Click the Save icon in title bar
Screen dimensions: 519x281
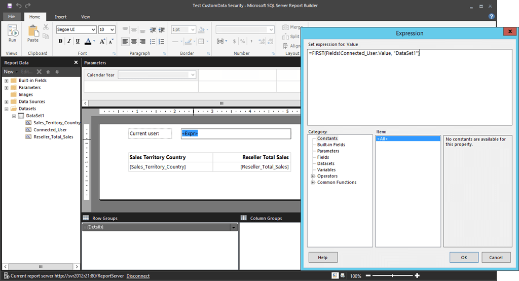[x=10, y=6]
